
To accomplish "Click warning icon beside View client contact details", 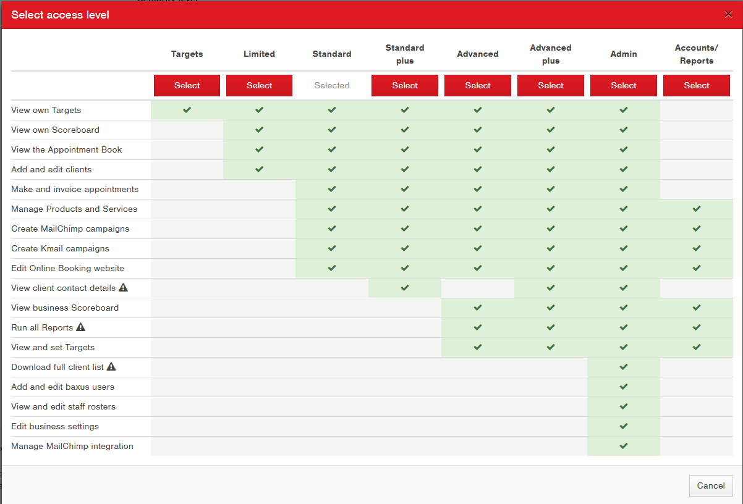I will 123,287.
